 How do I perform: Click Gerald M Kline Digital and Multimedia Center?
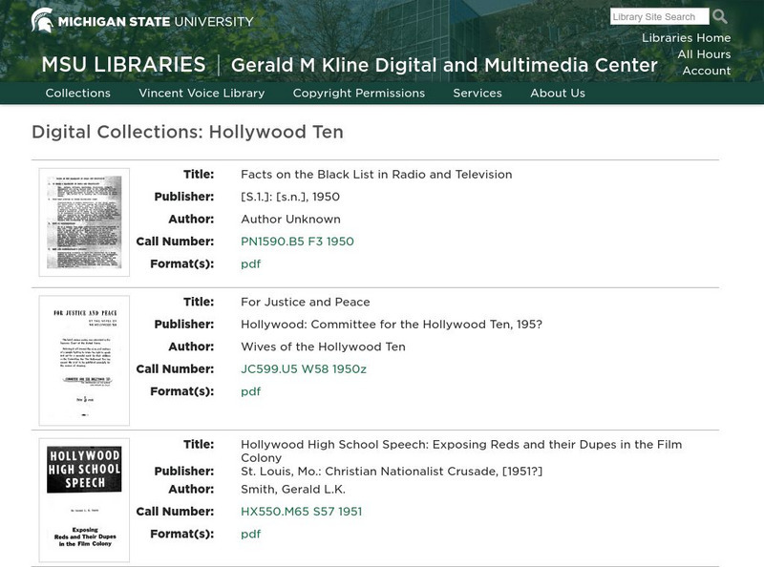444,65
